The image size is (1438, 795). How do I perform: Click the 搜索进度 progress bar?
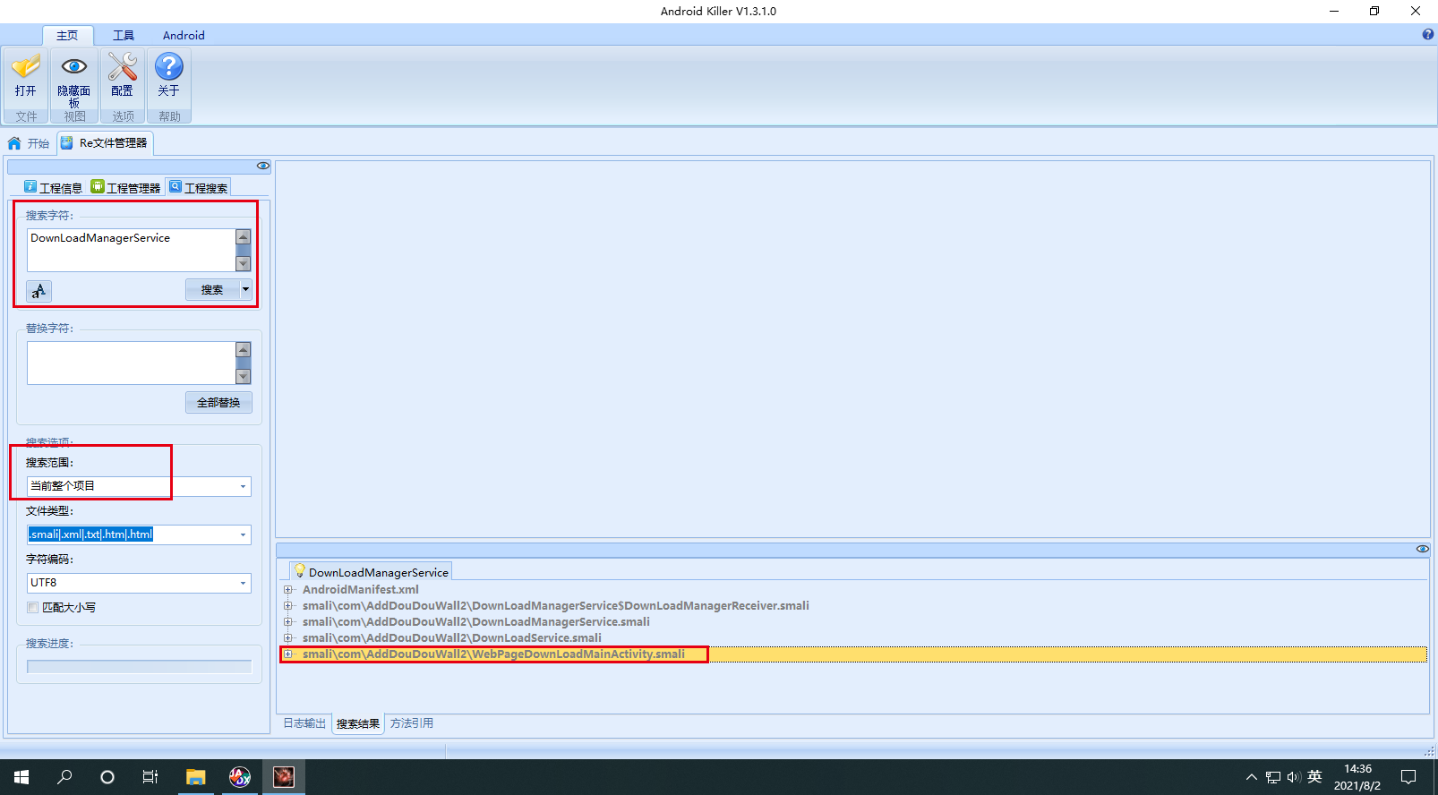tap(139, 667)
